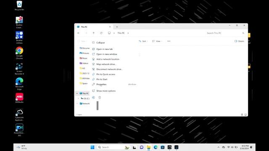Switch to large thumbnails view in status bar

point(245,115)
